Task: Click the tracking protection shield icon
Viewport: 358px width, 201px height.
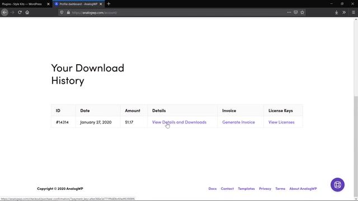Action: pyautogui.click(x=62, y=12)
